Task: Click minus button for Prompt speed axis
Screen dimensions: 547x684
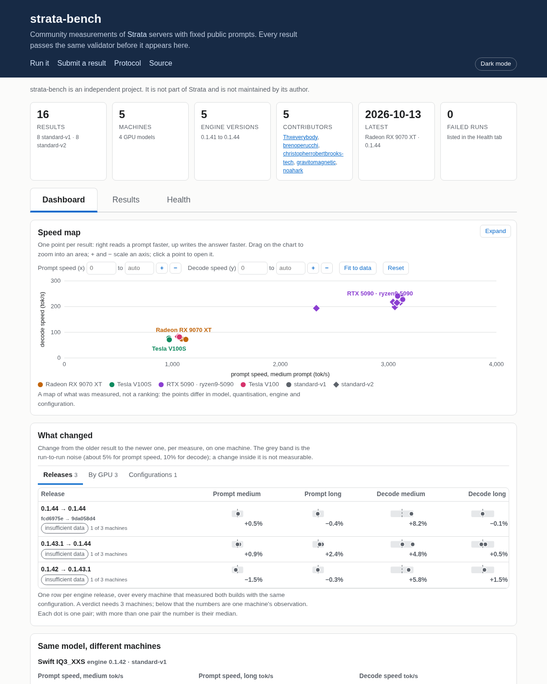Action: tap(175, 268)
